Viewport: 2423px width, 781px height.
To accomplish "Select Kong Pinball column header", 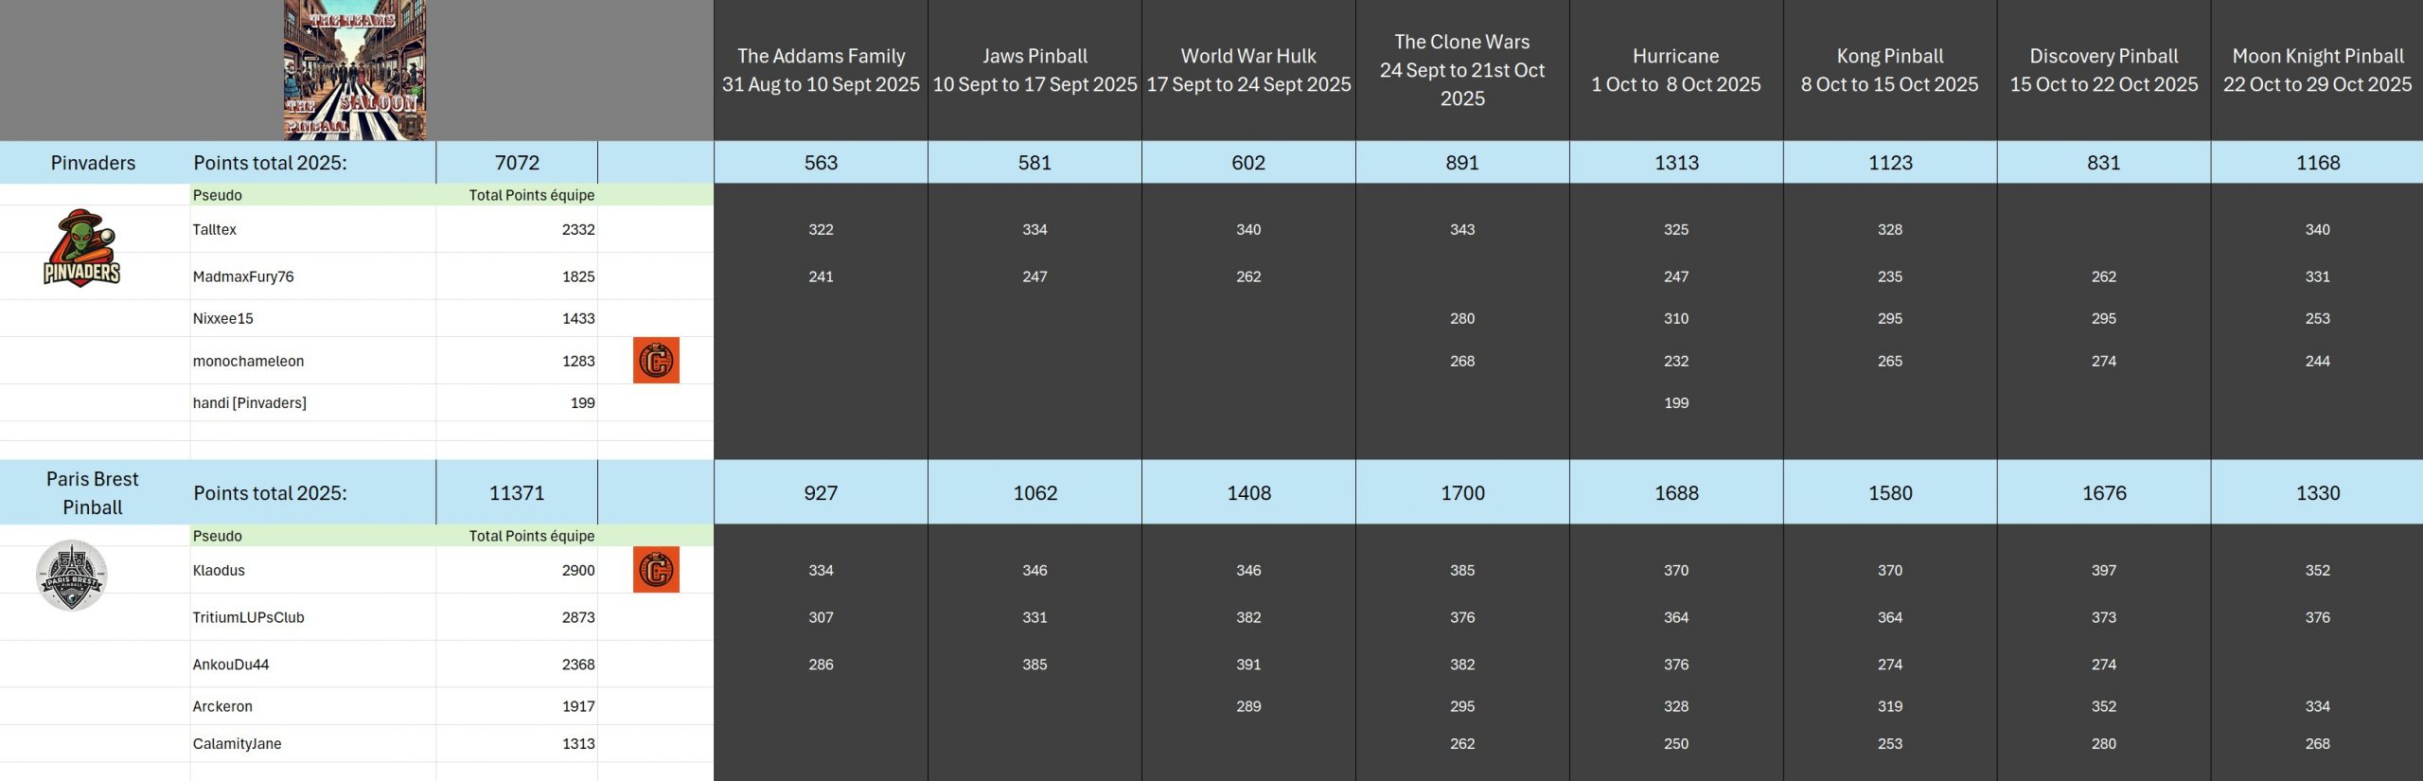I will [x=1889, y=70].
